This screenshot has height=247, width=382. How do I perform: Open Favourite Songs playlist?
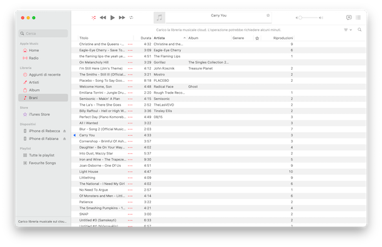point(43,163)
